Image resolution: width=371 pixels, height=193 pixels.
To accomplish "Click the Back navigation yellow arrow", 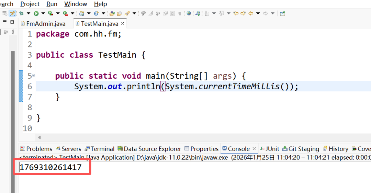I will click(251, 13).
